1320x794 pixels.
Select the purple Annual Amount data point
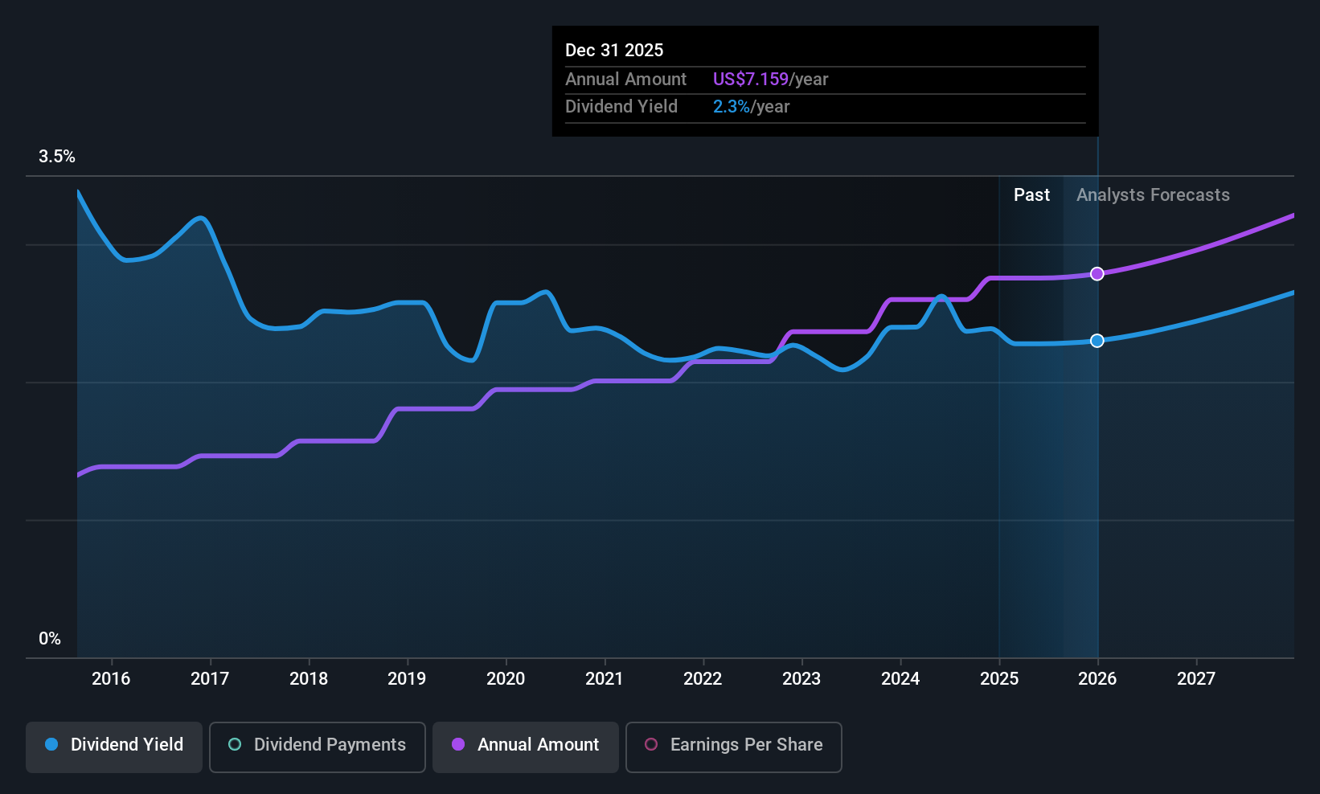coord(1097,274)
